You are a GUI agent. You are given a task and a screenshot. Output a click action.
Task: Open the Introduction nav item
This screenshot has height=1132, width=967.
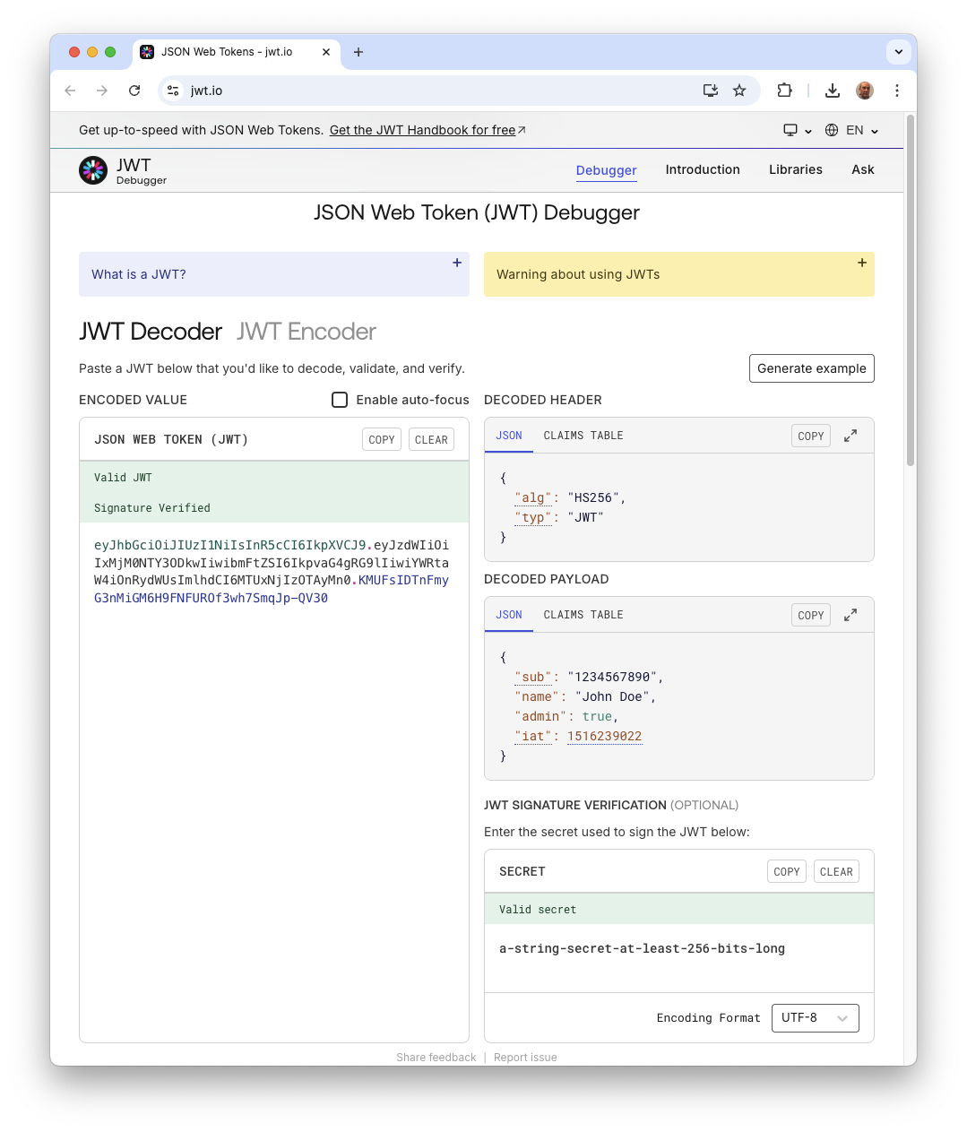coord(703,169)
